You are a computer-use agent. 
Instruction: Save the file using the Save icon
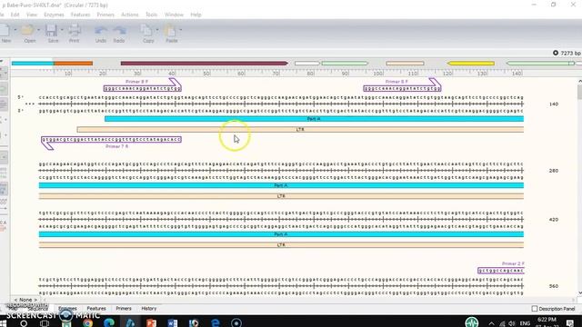coord(52,30)
